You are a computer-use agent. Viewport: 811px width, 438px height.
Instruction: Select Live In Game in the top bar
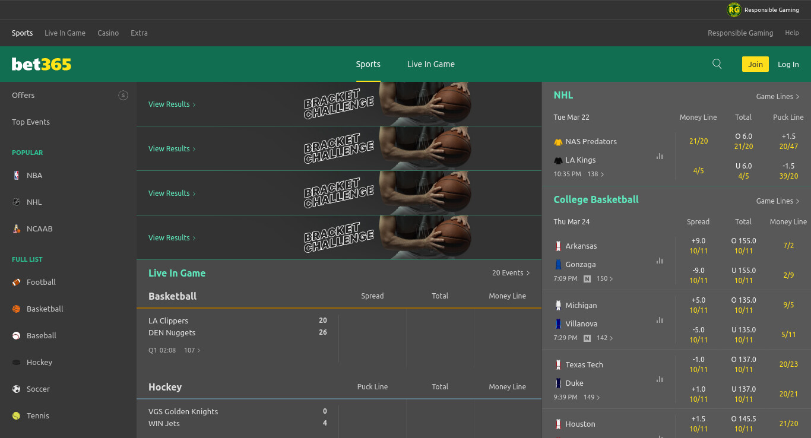pos(65,33)
